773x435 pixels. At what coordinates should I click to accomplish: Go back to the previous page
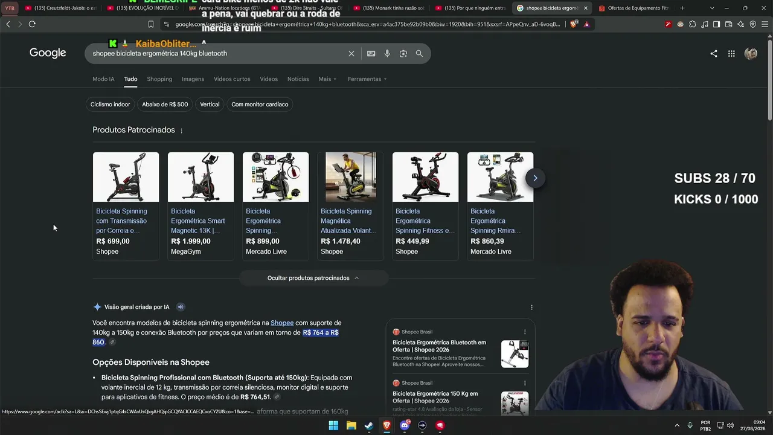[8, 24]
